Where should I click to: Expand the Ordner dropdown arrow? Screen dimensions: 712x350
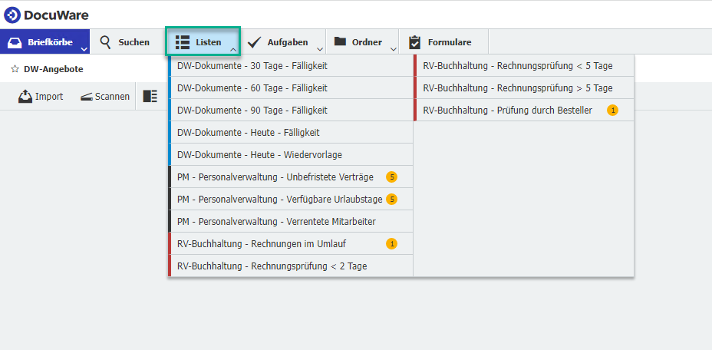(x=394, y=49)
